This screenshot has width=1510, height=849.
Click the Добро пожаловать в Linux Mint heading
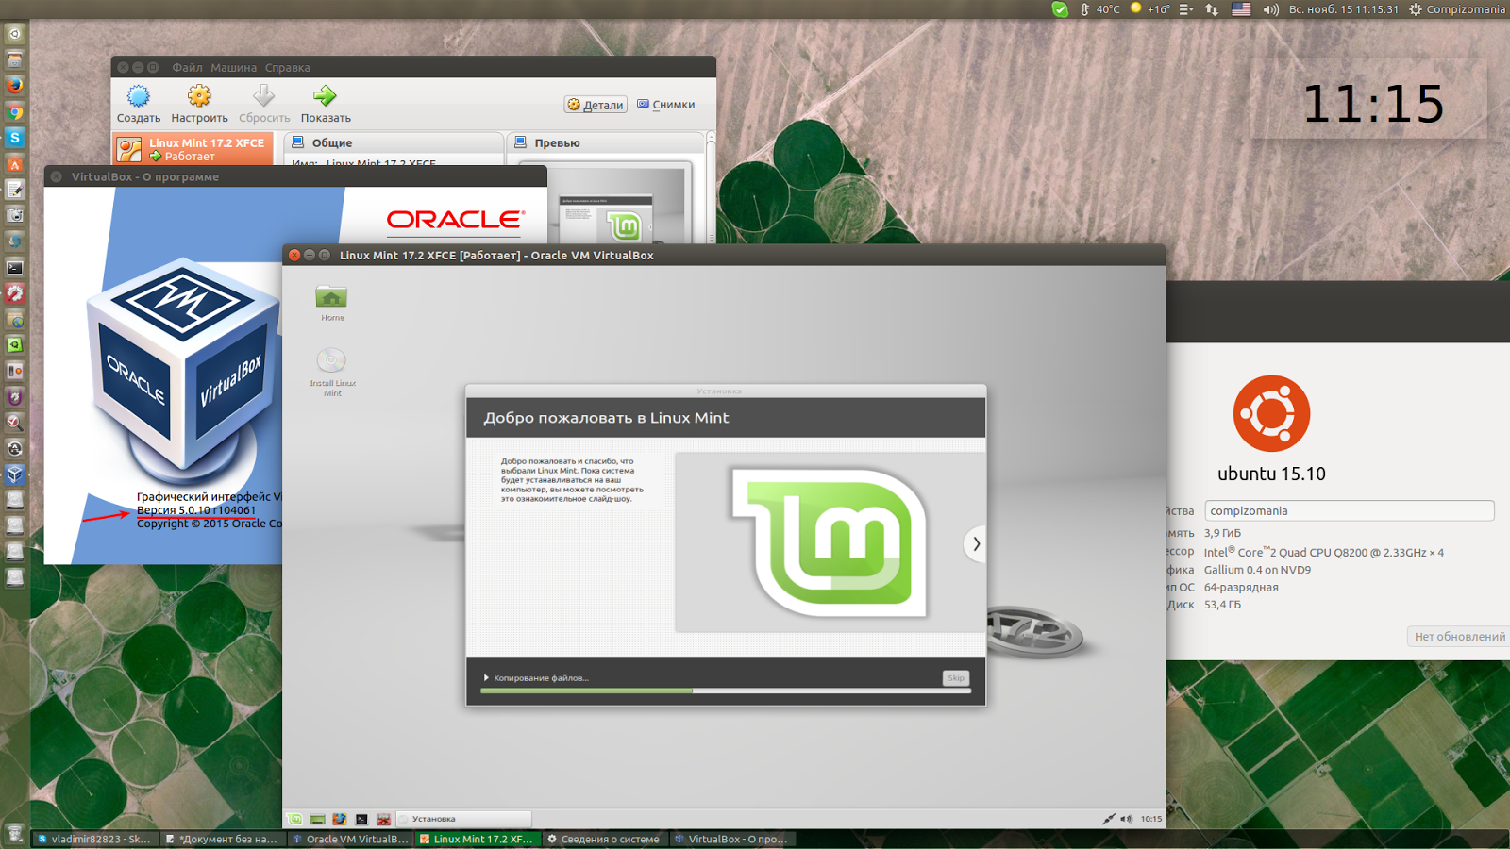pos(606,418)
